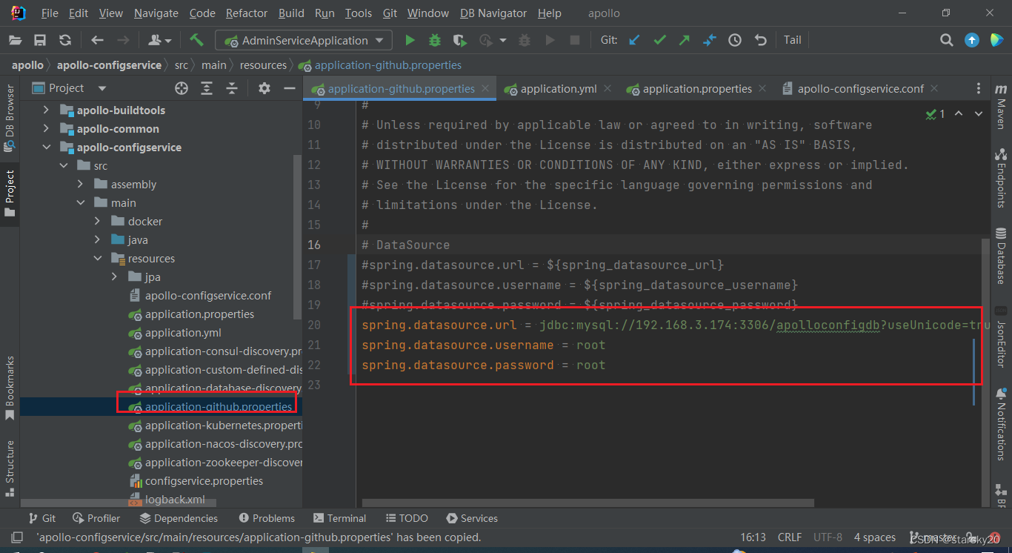The height and width of the screenshot is (553, 1012).
Task: Click Expand All icon in Project panel
Action: pyautogui.click(x=207, y=88)
